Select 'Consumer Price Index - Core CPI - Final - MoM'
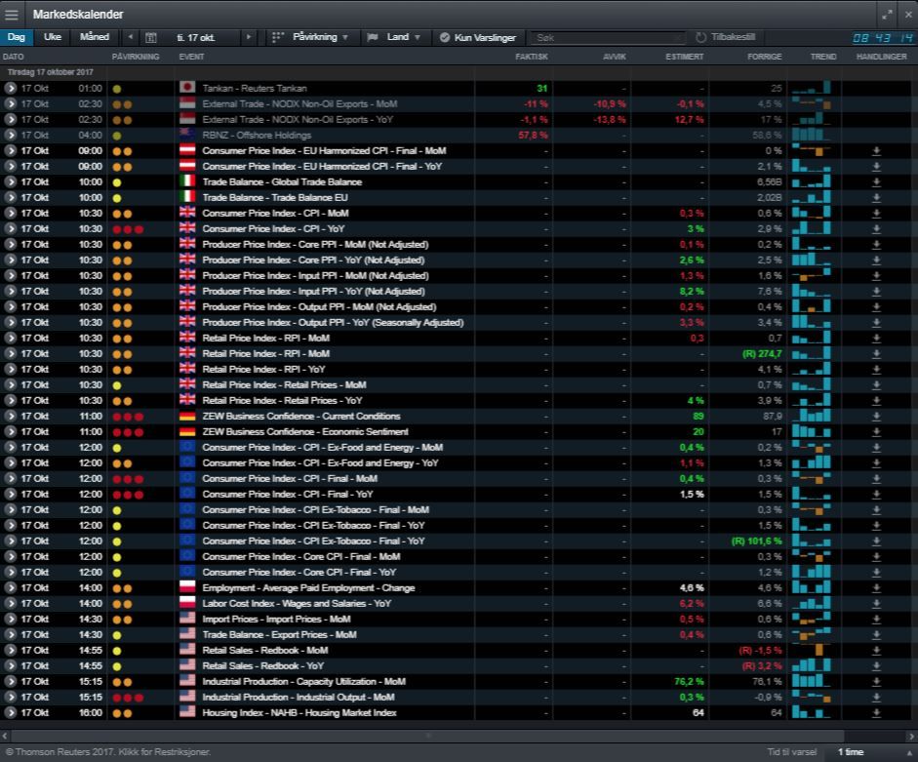The image size is (918, 762). [300, 557]
